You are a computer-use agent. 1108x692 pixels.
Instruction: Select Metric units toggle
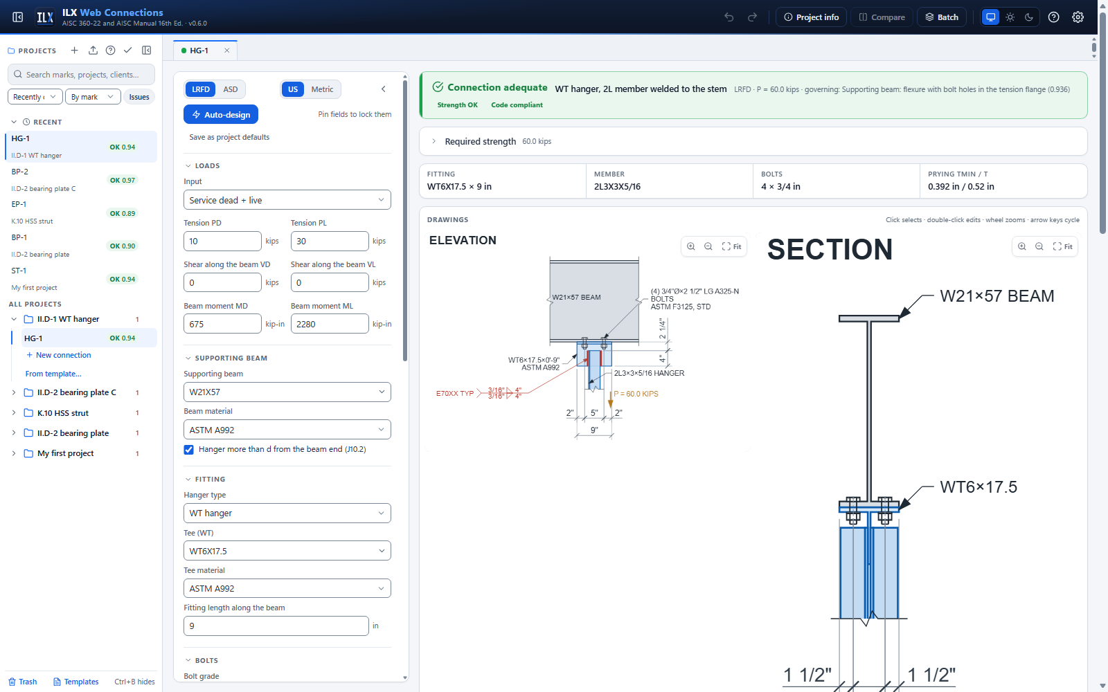pyautogui.click(x=322, y=89)
